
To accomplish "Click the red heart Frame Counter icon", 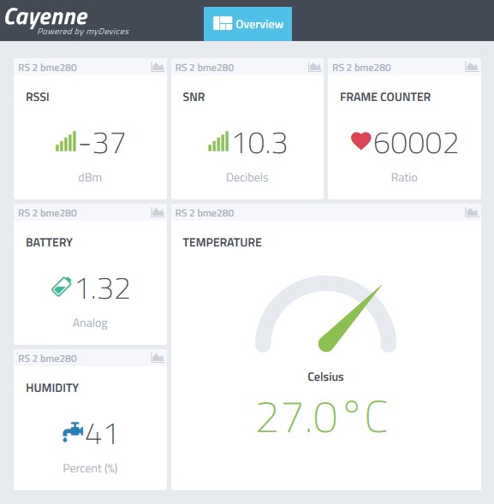I will [360, 140].
